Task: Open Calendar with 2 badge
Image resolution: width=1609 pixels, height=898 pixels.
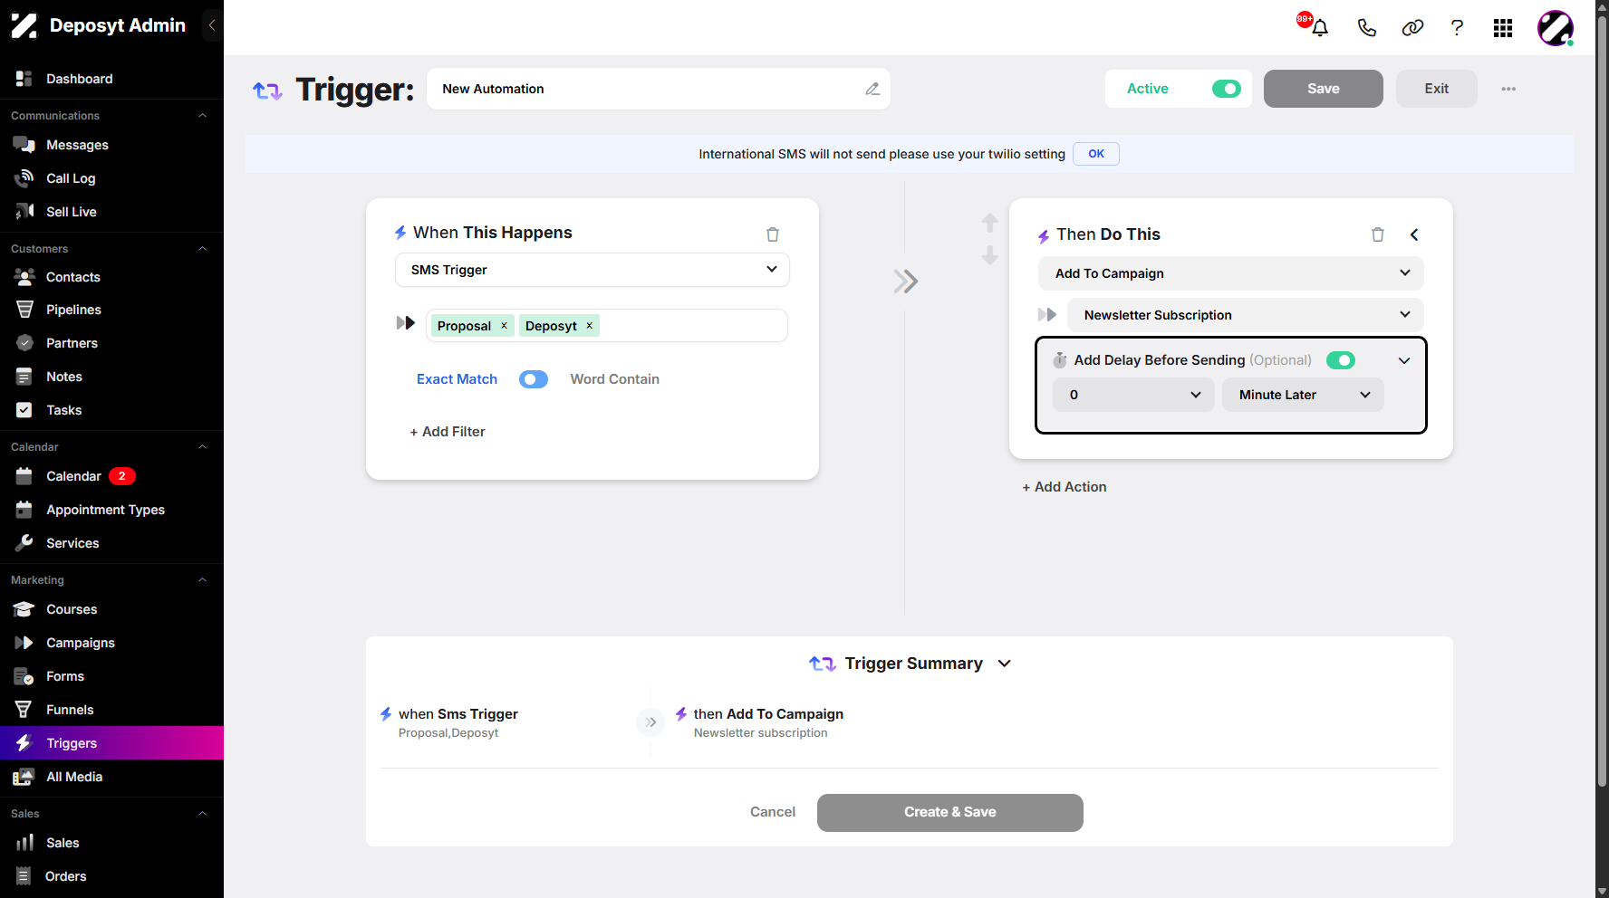Action: tap(111, 476)
